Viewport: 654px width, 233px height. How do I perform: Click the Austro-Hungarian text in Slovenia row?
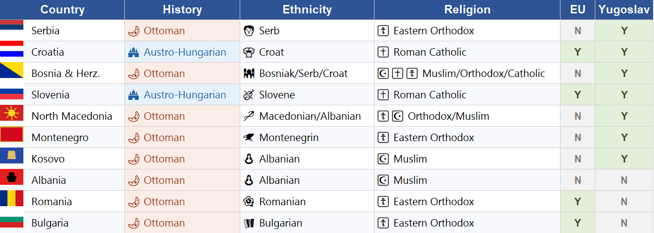(185, 95)
